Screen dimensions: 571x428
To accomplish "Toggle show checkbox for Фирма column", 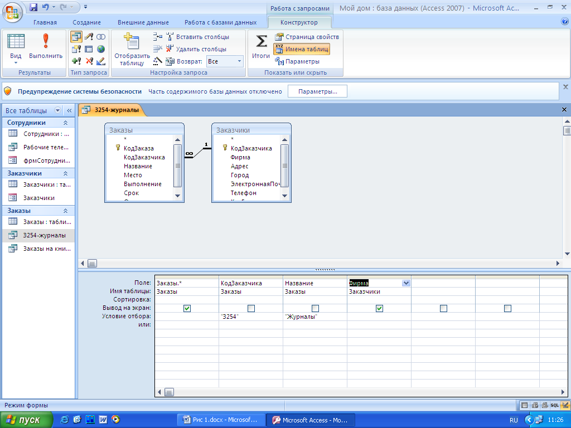I will (379, 308).
